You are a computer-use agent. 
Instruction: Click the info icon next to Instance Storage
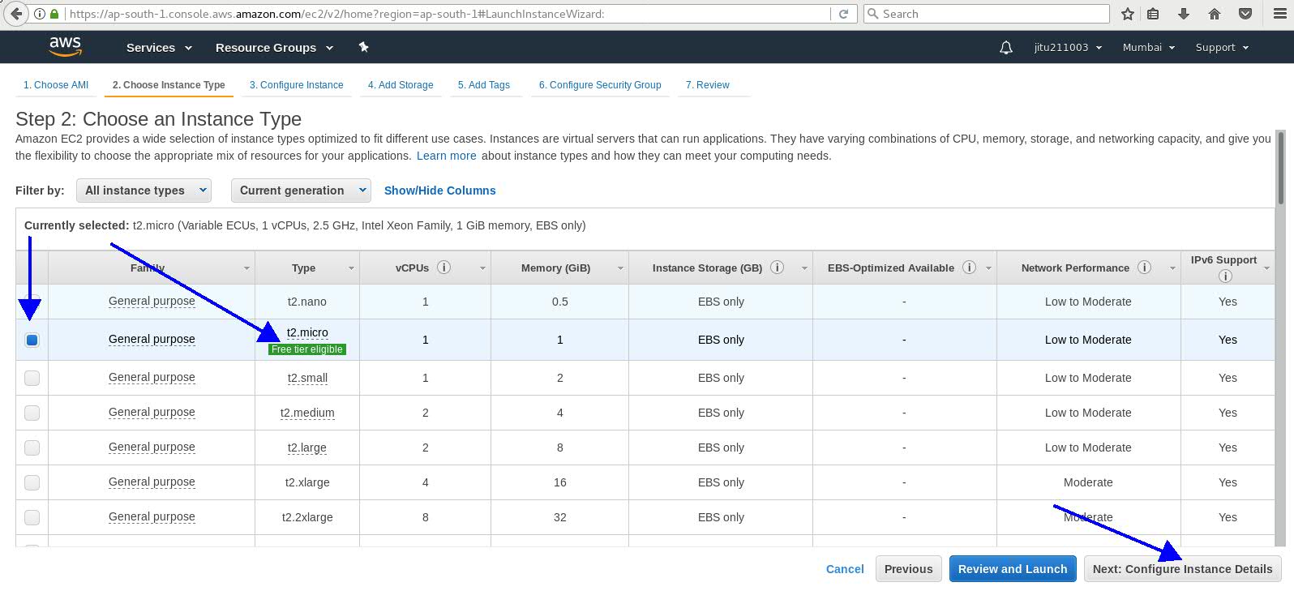(777, 268)
